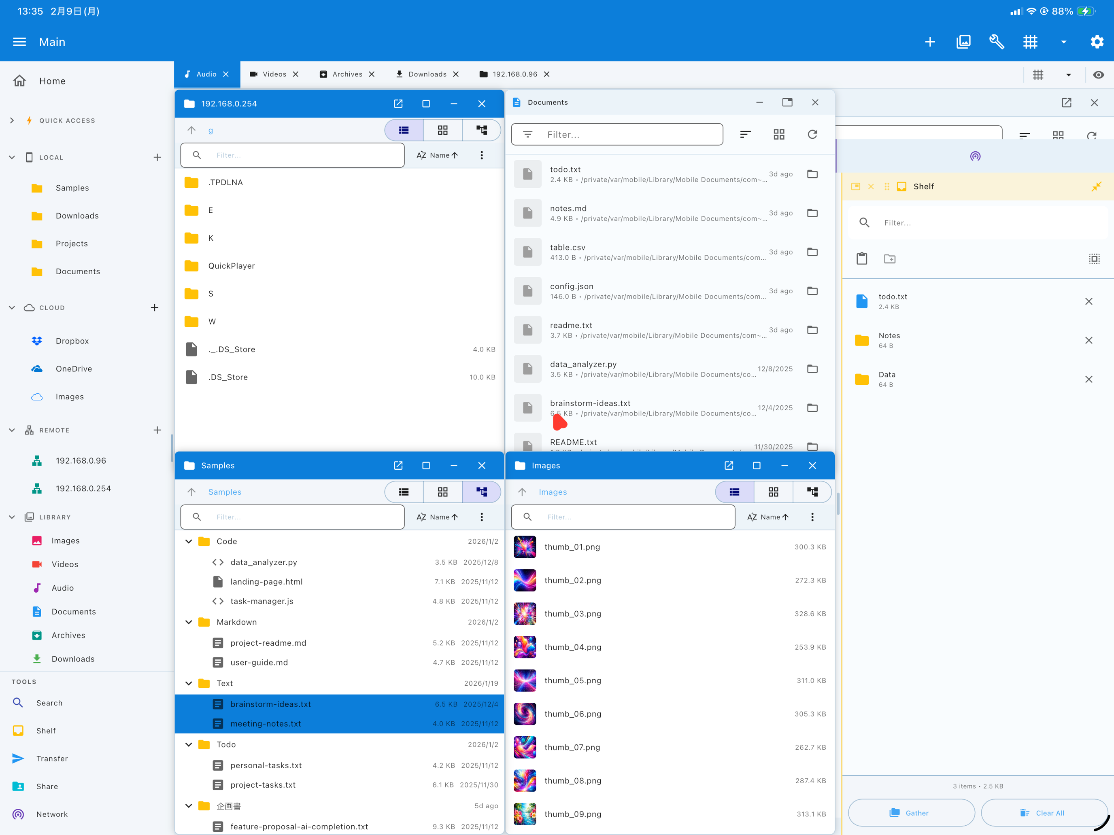Switch Images window to tree view

tap(812, 492)
